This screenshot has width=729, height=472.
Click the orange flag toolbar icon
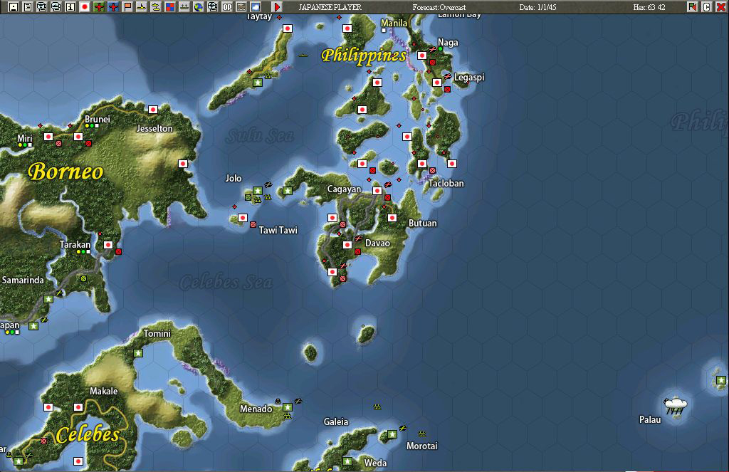[127, 7]
